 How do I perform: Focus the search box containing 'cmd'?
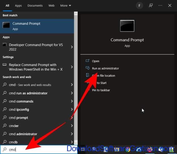click(x=39, y=149)
